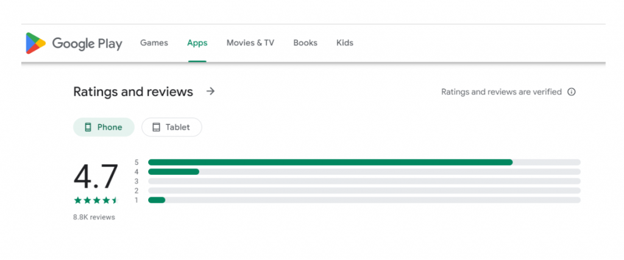Open the Books tab
The height and width of the screenshot is (260, 624).
click(x=305, y=43)
